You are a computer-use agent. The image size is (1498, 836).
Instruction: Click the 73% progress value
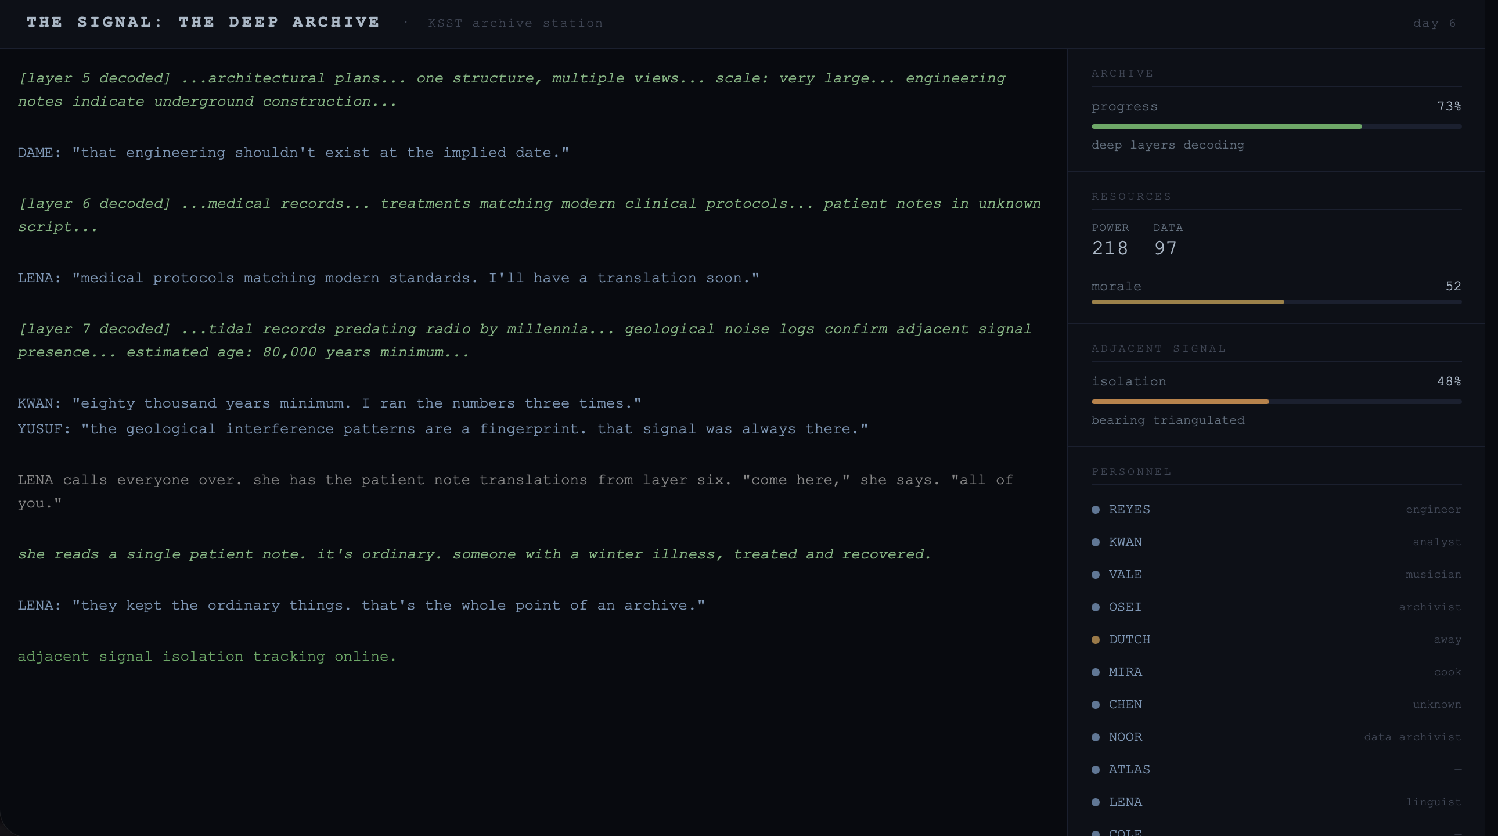click(x=1449, y=106)
